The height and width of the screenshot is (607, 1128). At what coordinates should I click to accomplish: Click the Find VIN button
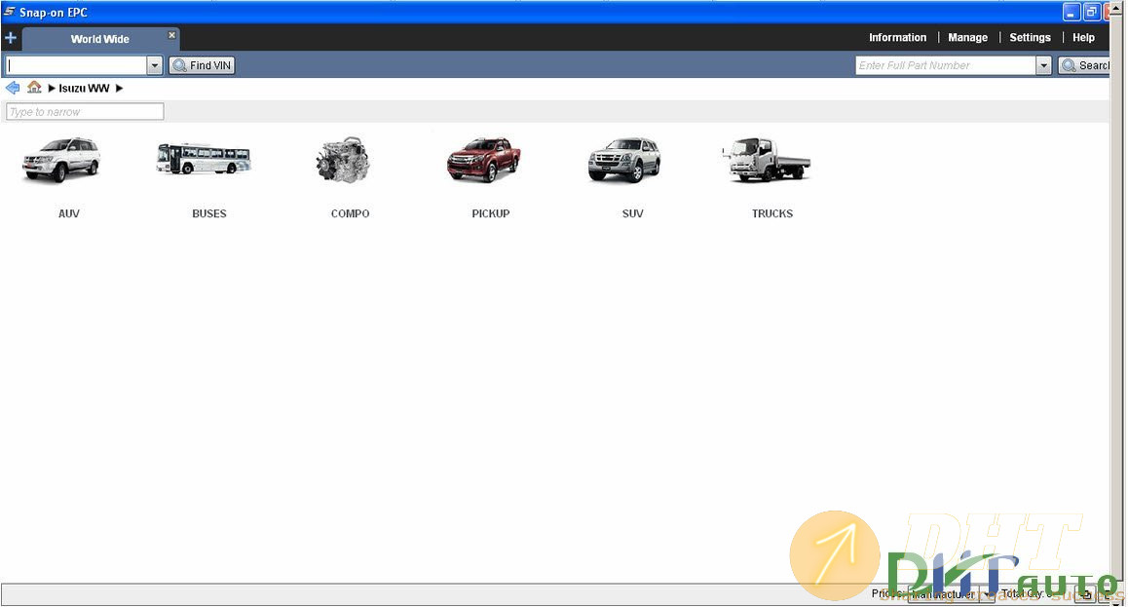[x=203, y=65]
